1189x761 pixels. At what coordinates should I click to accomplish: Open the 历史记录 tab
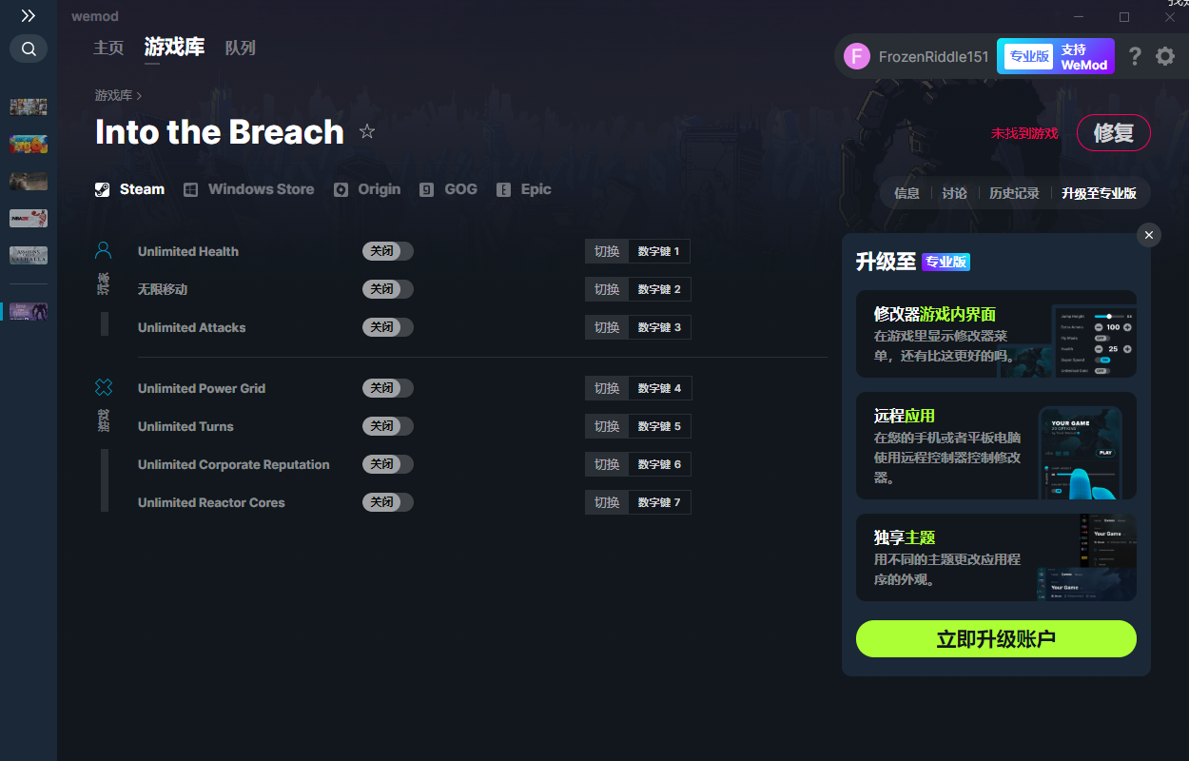1014,193
